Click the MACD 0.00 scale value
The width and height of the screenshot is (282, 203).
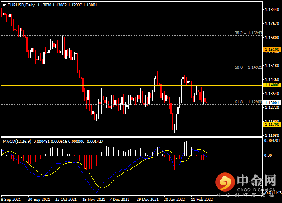pyautogui.click(x=268, y=156)
